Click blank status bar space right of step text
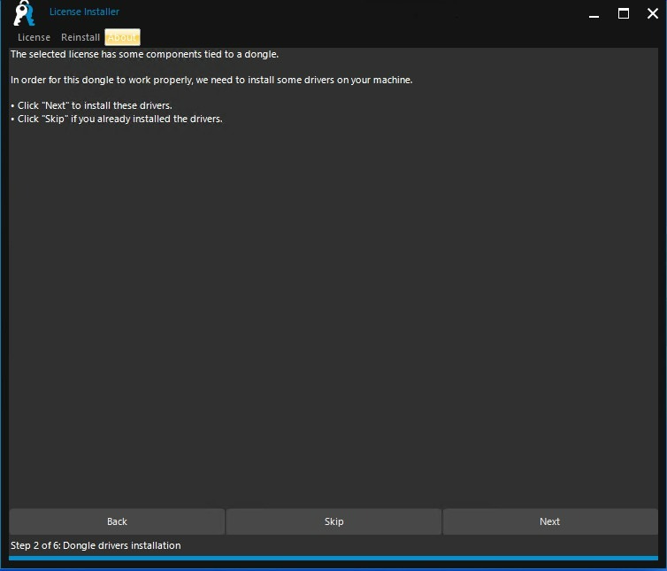Viewport: 667px width, 571px height. click(425, 545)
